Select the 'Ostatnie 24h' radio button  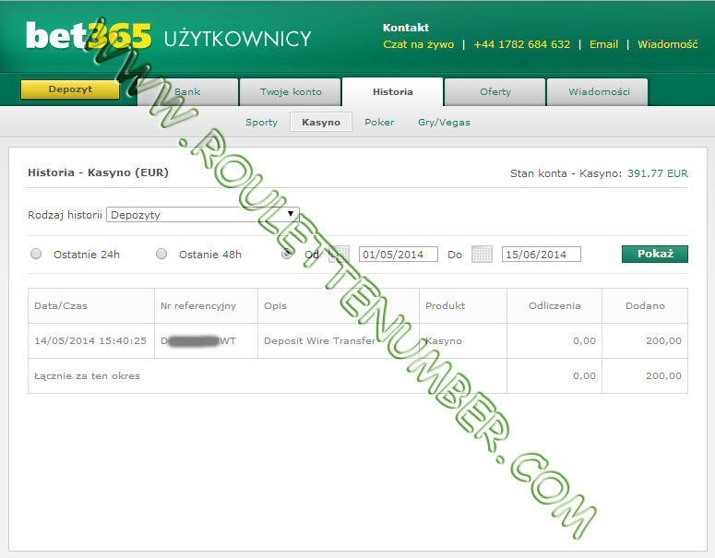pyautogui.click(x=36, y=254)
